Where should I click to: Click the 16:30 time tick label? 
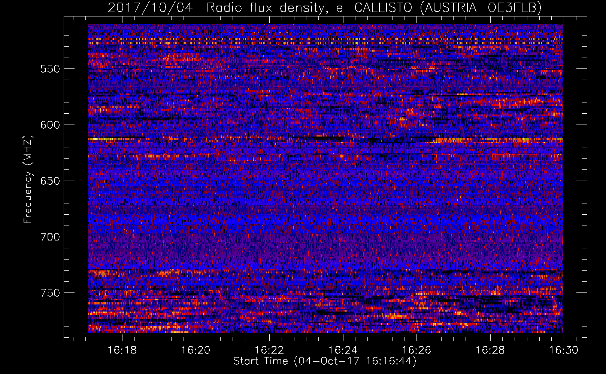coord(564,350)
